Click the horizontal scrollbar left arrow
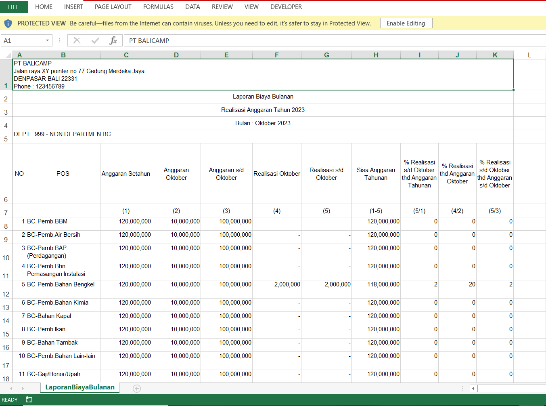546x406 pixels. click(x=473, y=389)
